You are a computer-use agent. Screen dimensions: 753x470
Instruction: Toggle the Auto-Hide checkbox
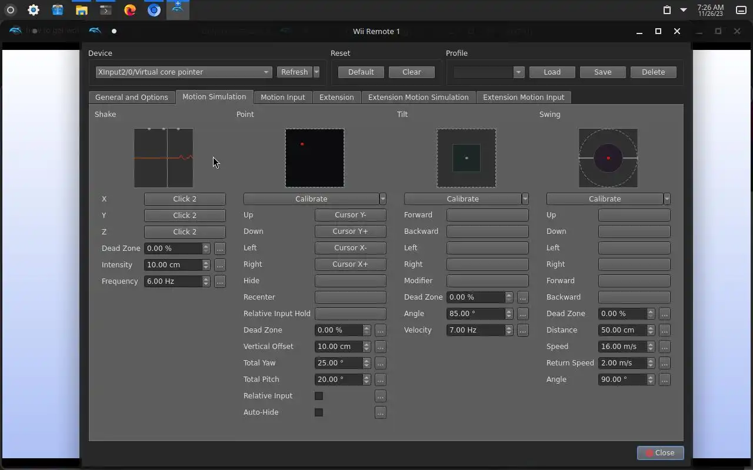tap(319, 412)
